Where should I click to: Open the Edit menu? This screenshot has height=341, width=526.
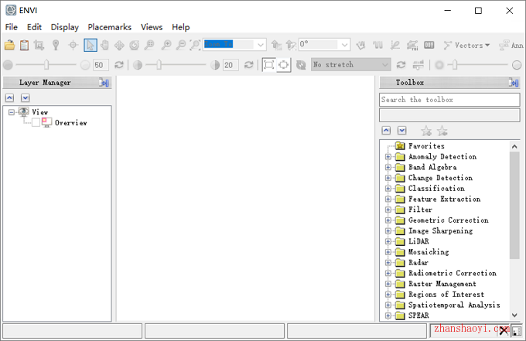(x=34, y=27)
